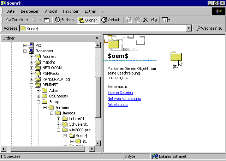The image size is (226, 161).
Task: Select the PGMPacks shared folder icon
Action: point(38,73)
